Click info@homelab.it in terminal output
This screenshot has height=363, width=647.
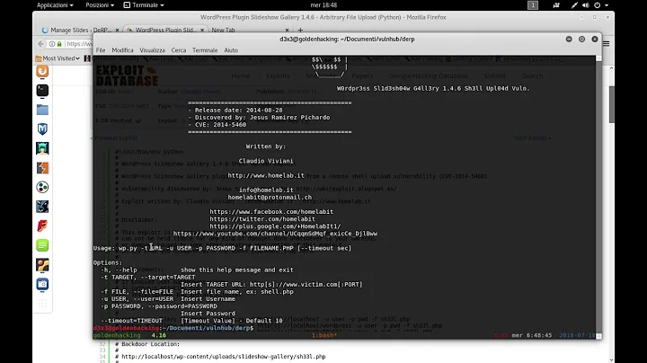pyautogui.click(x=266, y=190)
